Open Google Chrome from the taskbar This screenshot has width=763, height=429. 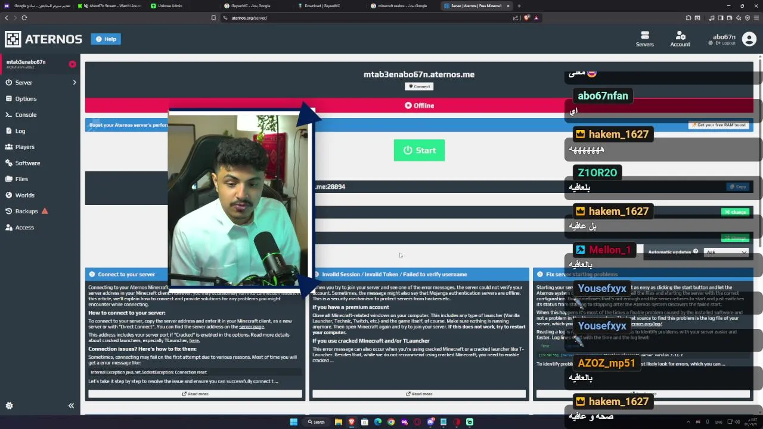coord(390,422)
